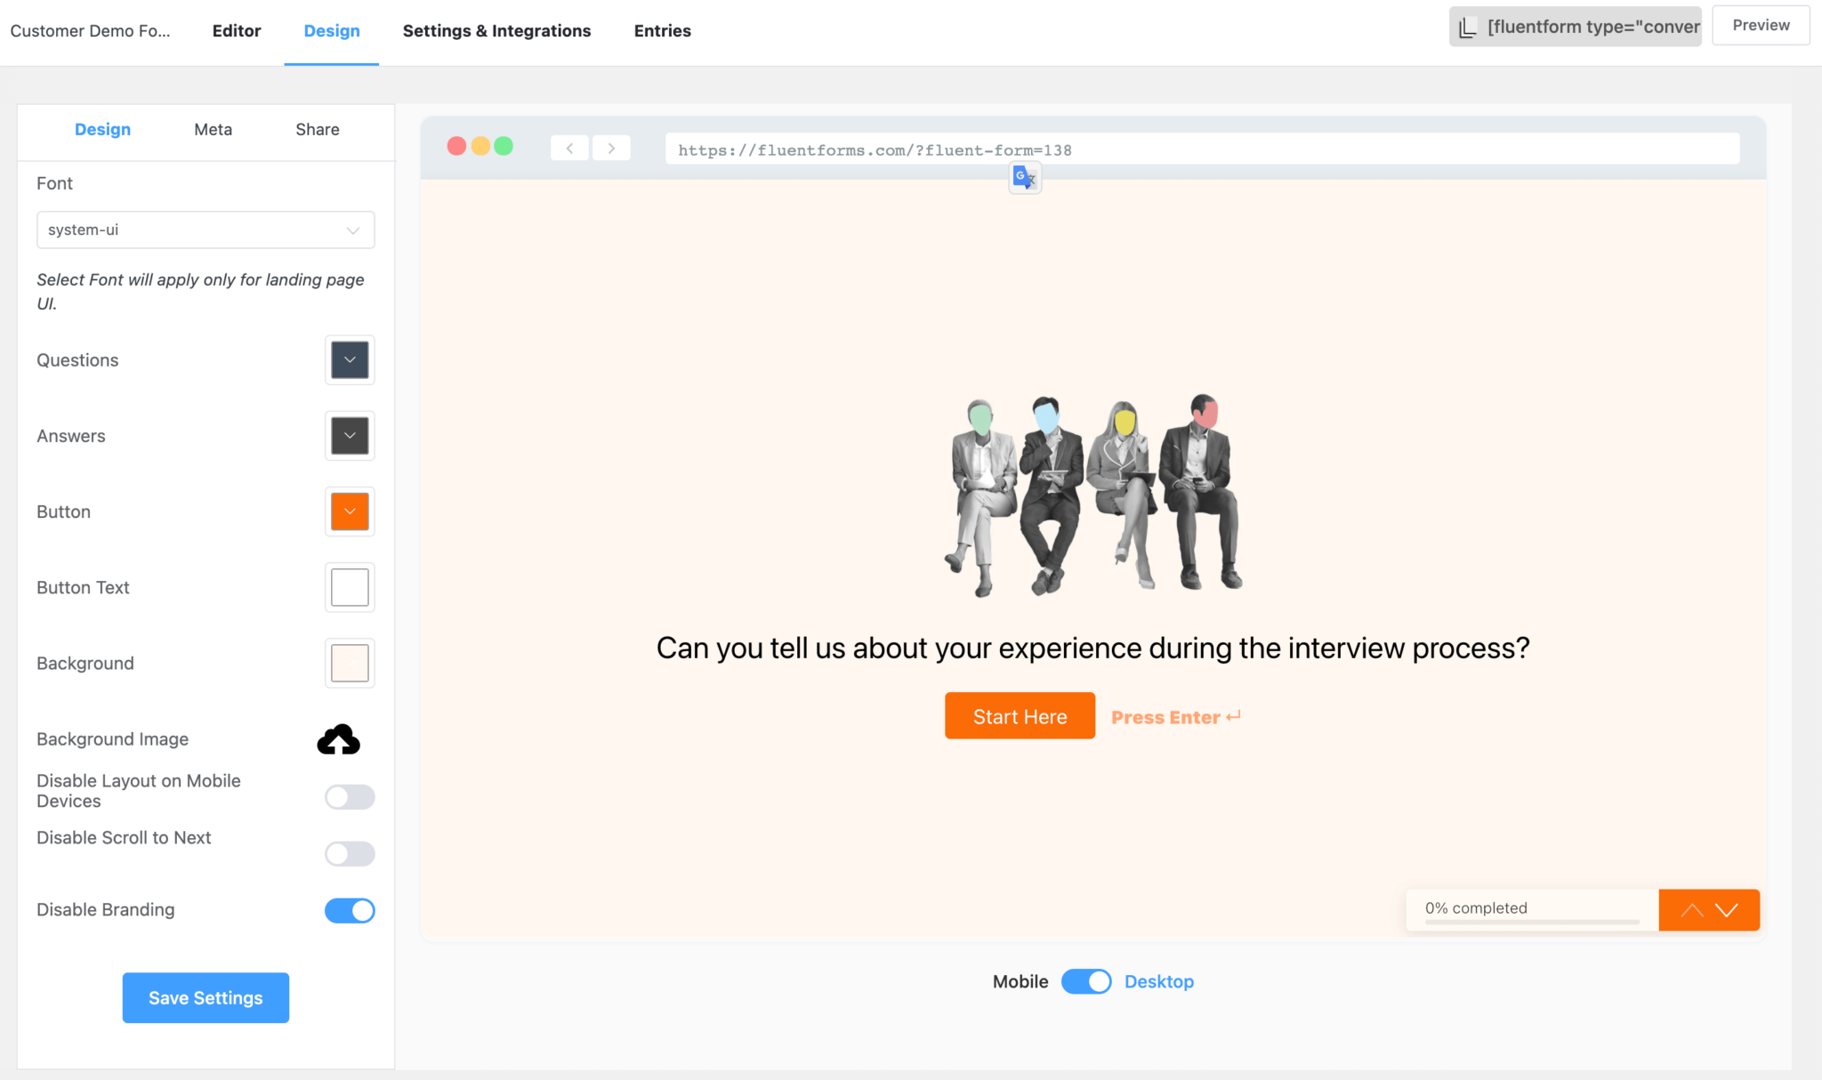This screenshot has width=1822, height=1080.
Task: Click the down arrow to go to next question
Action: [1728, 909]
